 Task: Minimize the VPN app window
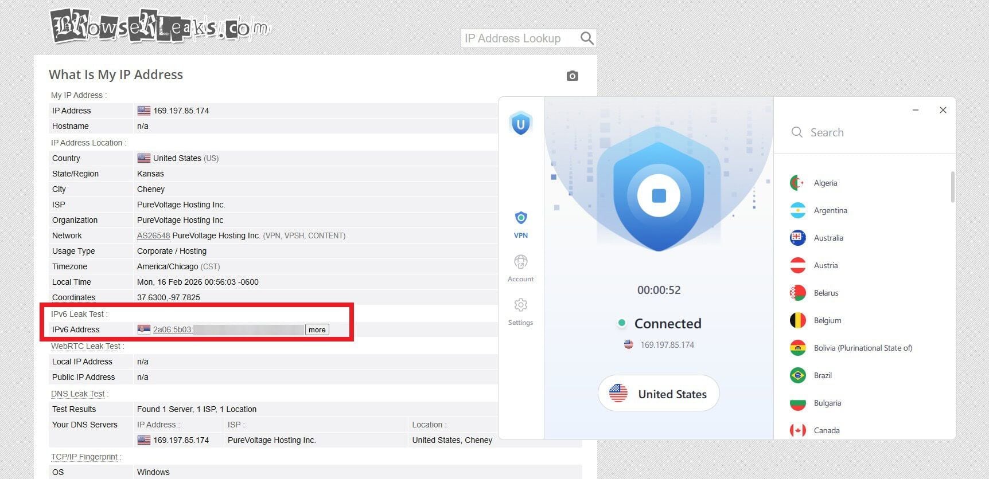coord(916,110)
